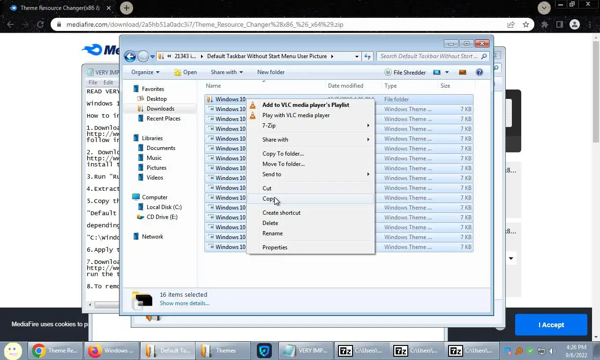Click the mediafire.com address bar URL

[205, 24]
